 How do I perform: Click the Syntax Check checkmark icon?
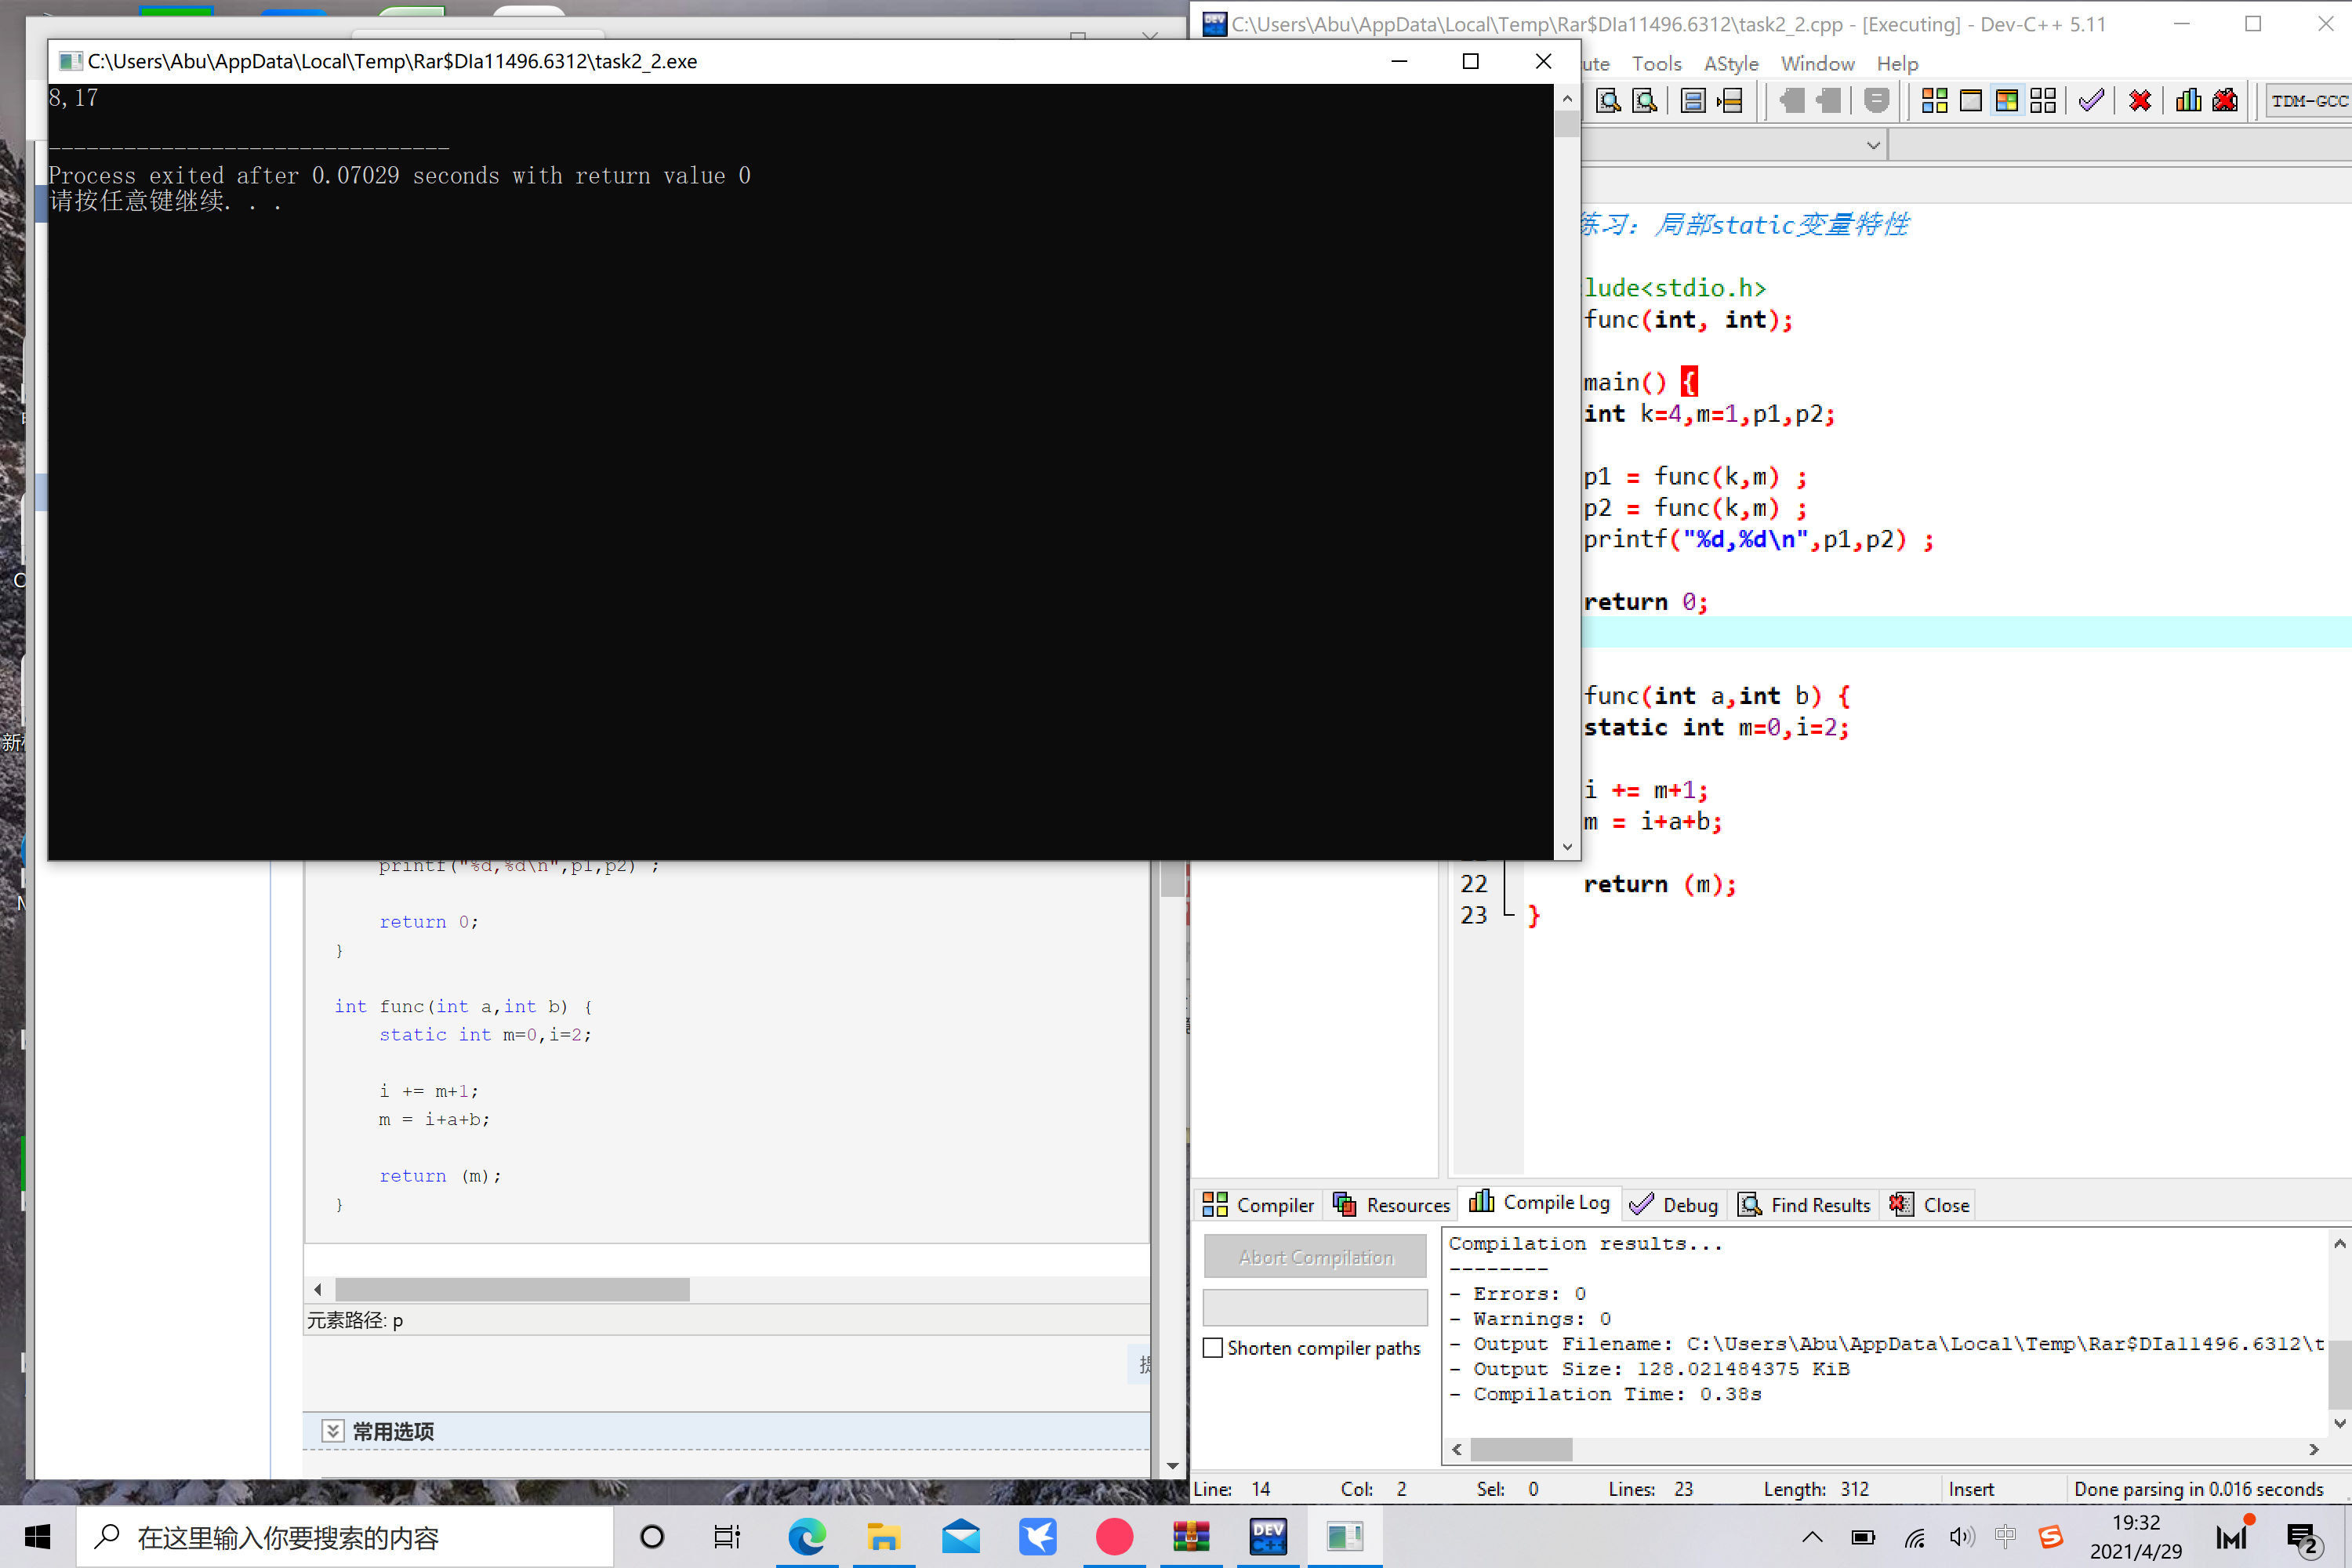click(2091, 101)
